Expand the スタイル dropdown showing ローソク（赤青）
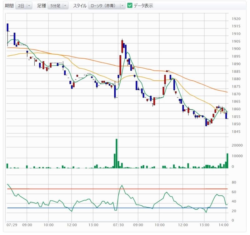Viewport: 250px width, 235px height. pos(107,6)
